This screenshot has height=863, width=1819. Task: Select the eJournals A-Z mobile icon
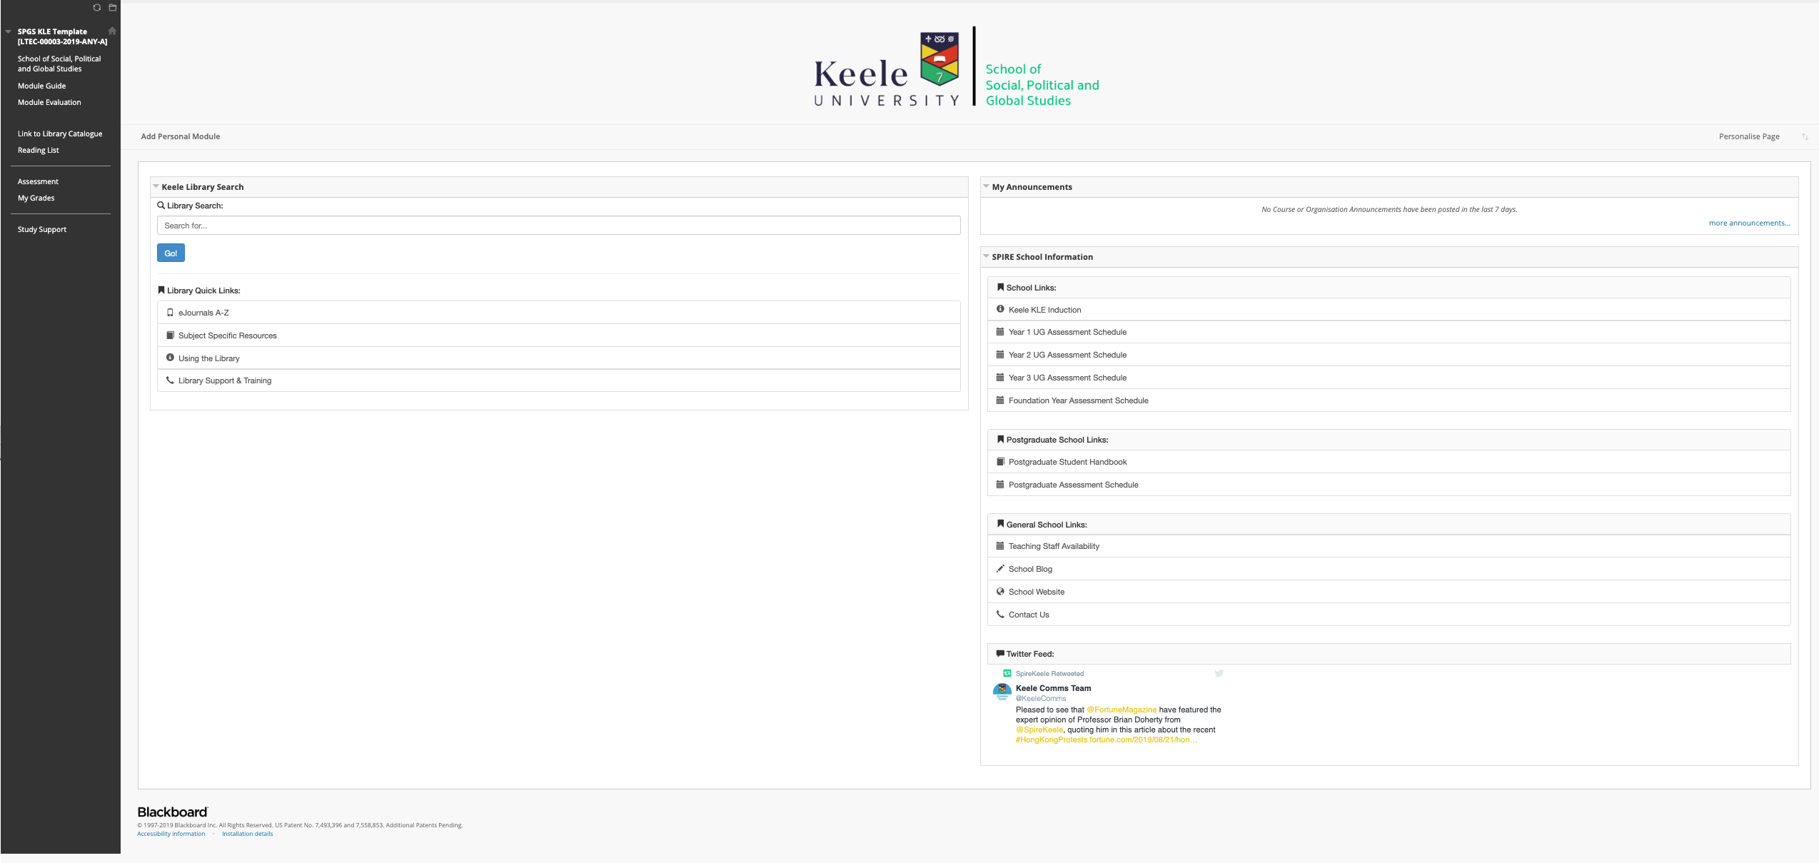point(169,312)
